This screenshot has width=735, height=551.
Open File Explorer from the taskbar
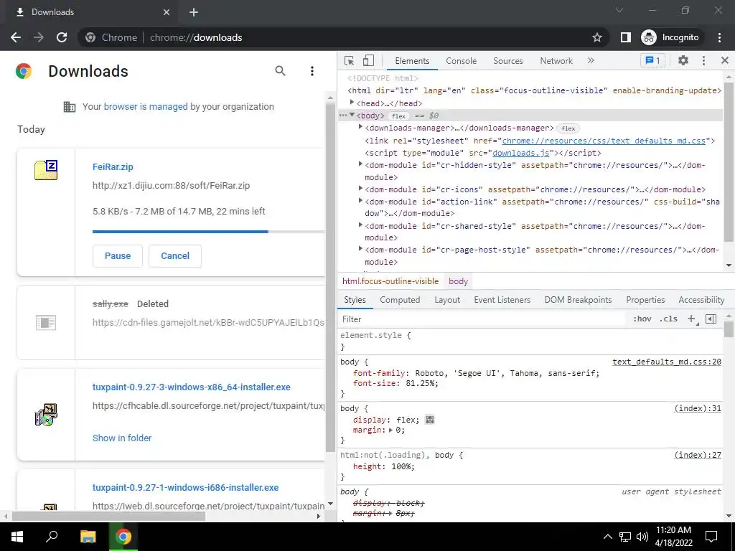tap(88, 537)
